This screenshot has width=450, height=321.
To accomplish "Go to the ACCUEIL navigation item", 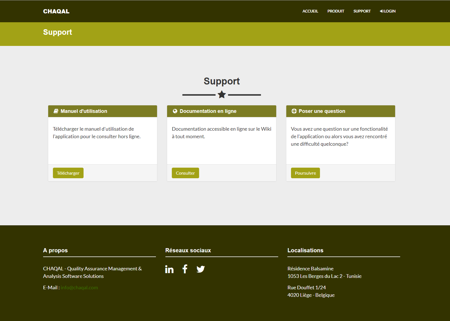I will pos(310,11).
